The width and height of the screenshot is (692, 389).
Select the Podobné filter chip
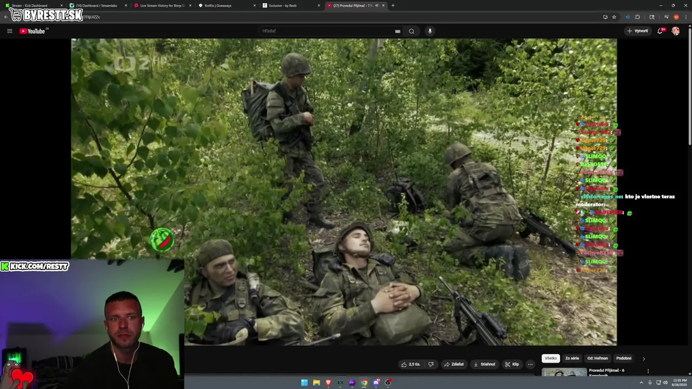click(x=624, y=358)
